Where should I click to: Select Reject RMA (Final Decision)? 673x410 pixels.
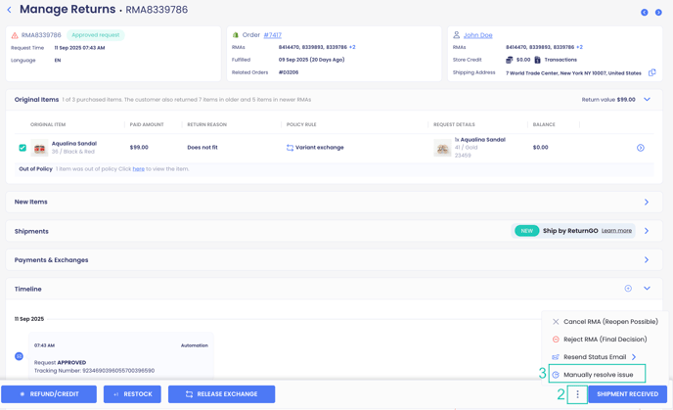(605, 340)
